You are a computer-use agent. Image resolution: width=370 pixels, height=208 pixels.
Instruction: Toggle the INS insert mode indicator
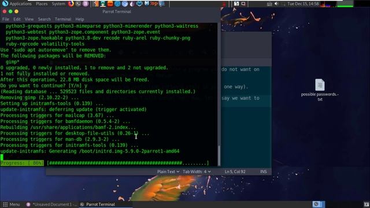pos(264,172)
